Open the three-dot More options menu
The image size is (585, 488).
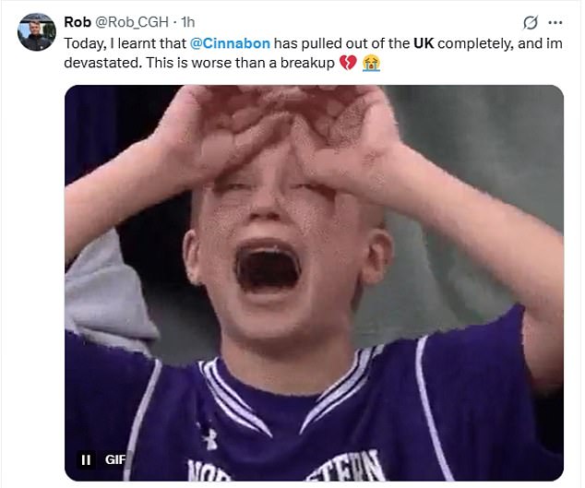[x=555, y=23]
